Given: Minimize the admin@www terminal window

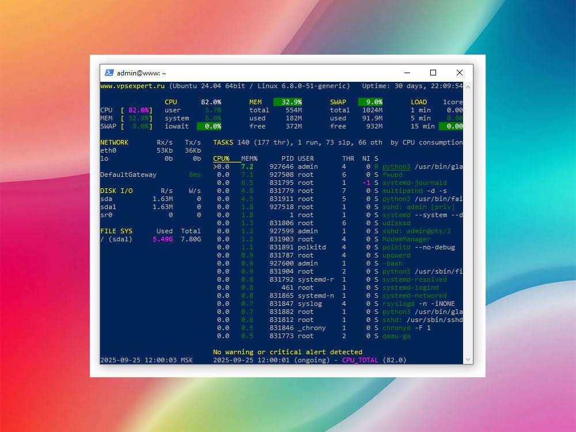Looking at the screenshot, I should click(x=407, y=73).
